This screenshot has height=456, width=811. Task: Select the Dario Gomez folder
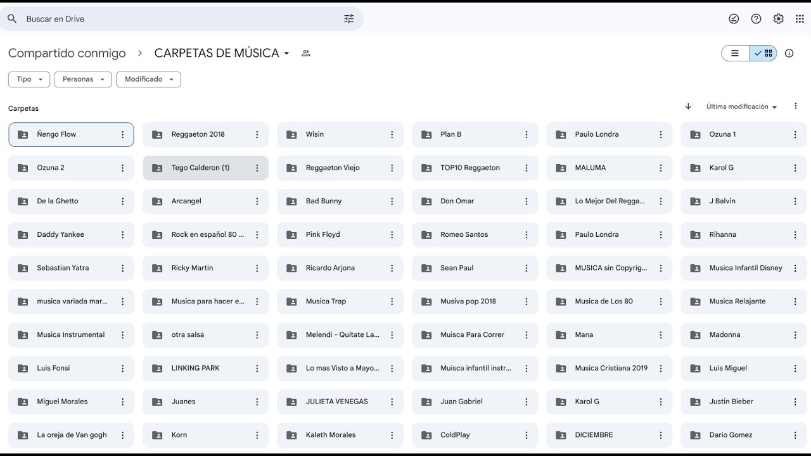[744, 435]
